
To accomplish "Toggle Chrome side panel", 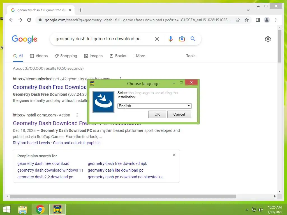I will pyautogui.click(x=258, y=20).
